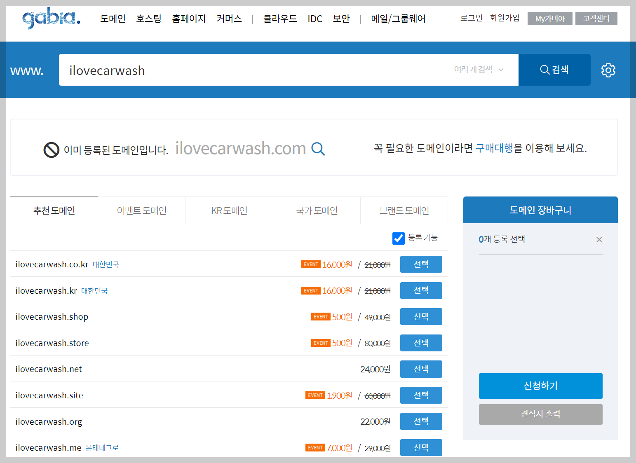Screen dimensions: 636x463
Task: Open the 홈페이지 menu
Action: point(189,19)
